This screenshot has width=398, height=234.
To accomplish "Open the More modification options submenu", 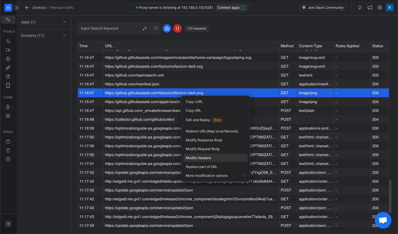I will point(215,175).
